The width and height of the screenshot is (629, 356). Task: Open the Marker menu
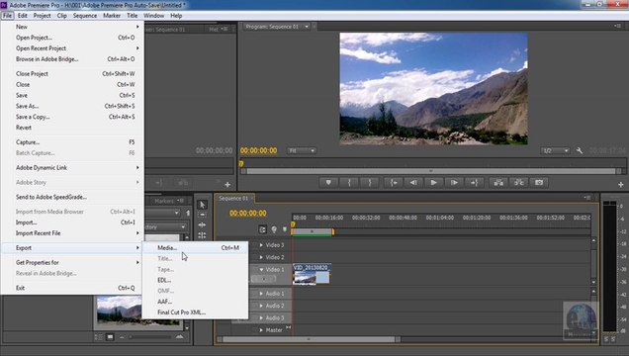tap(112, 16)
